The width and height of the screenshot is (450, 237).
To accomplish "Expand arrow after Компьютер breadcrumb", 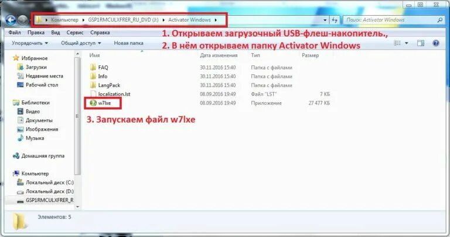I will click(x=83, y=20).
